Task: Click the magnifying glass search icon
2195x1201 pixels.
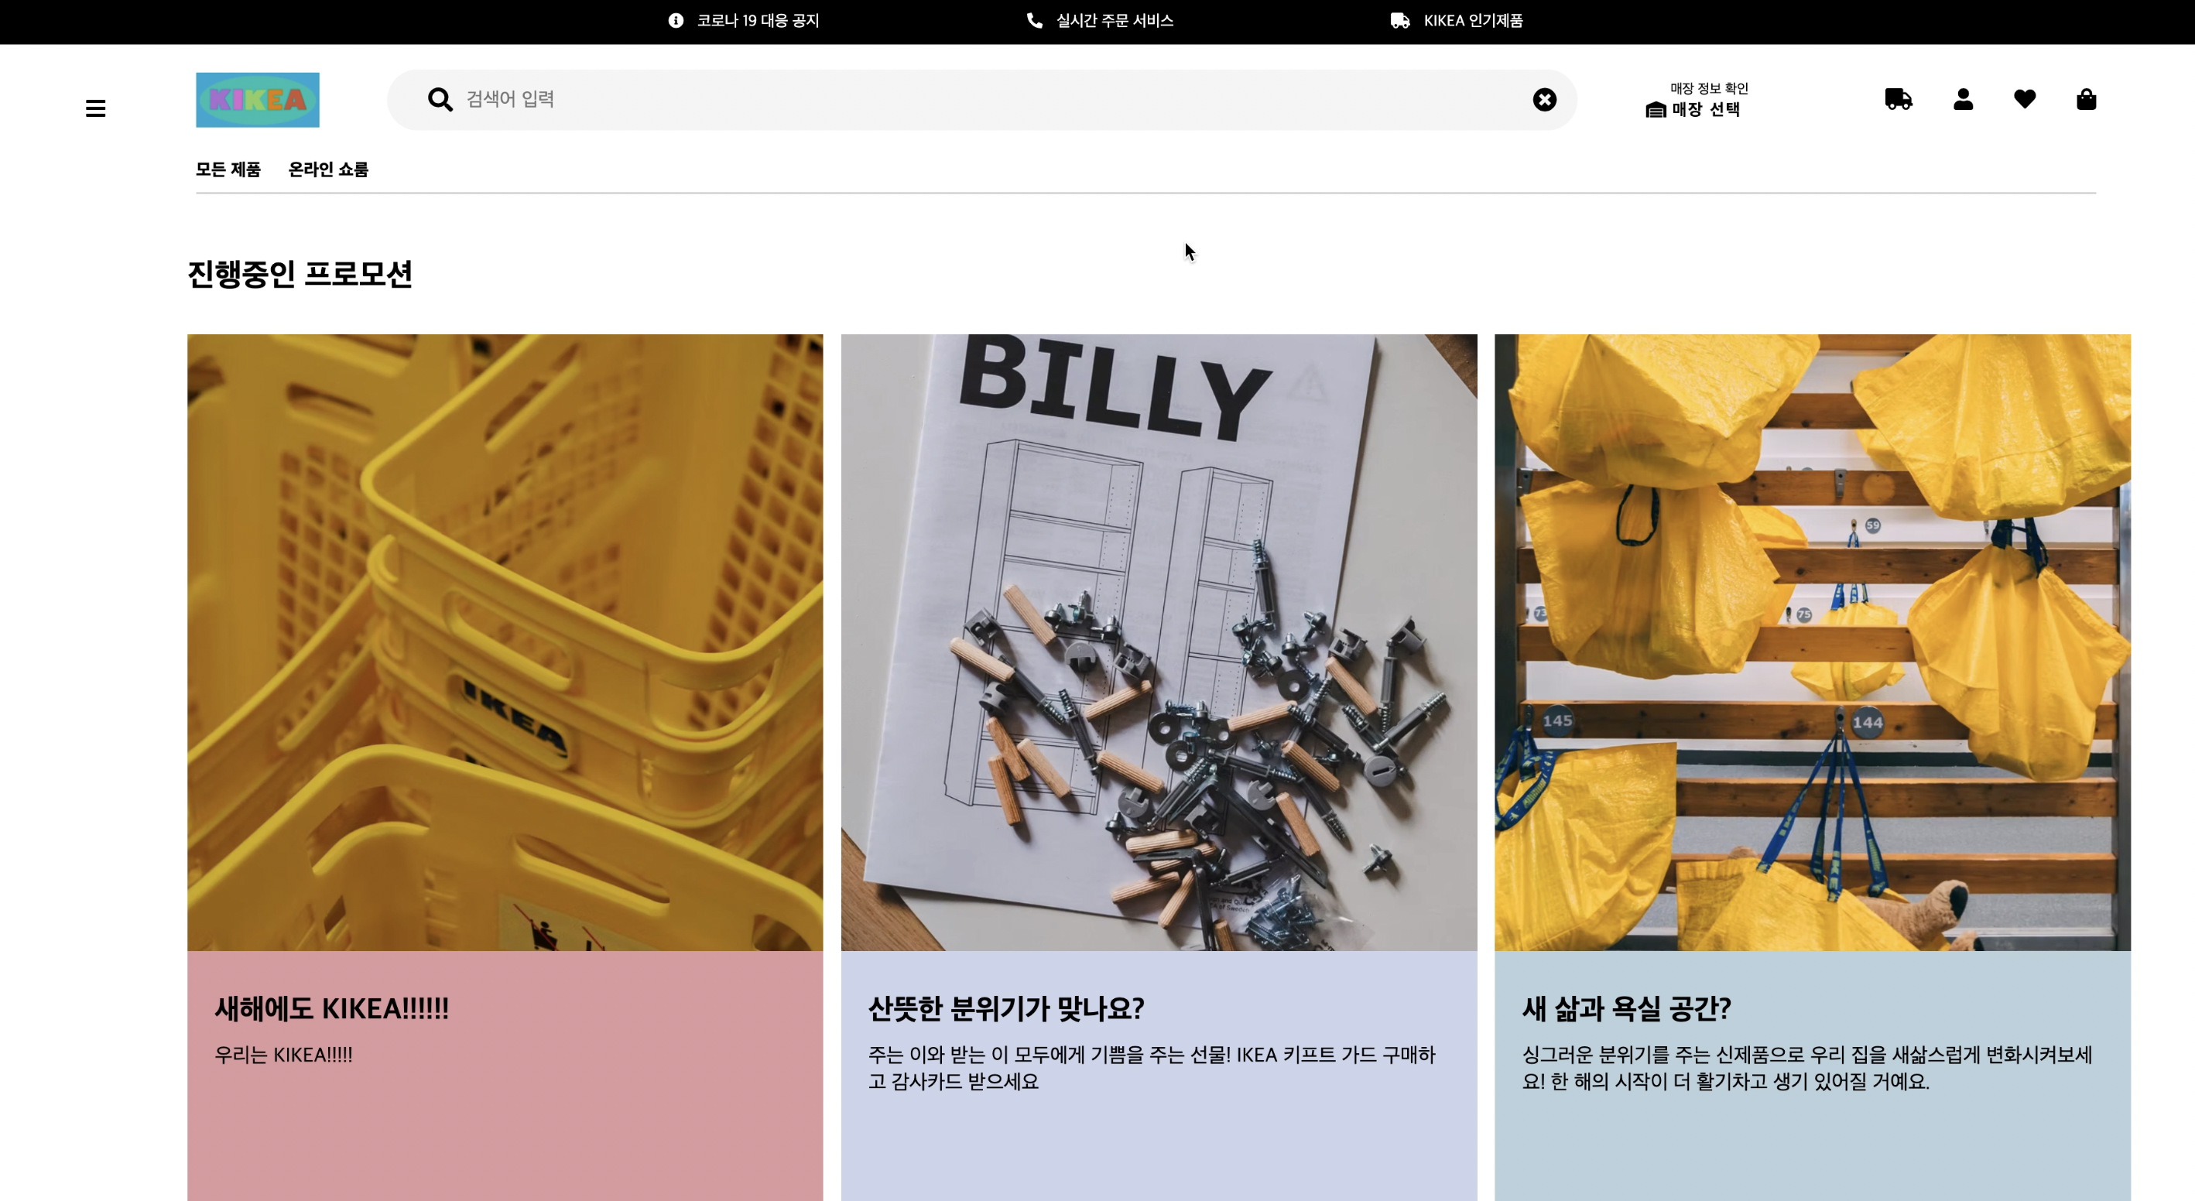Action: point(440,100)
